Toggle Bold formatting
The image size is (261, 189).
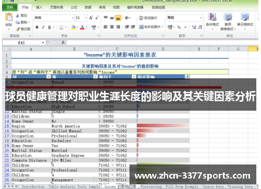click(37, 27)
